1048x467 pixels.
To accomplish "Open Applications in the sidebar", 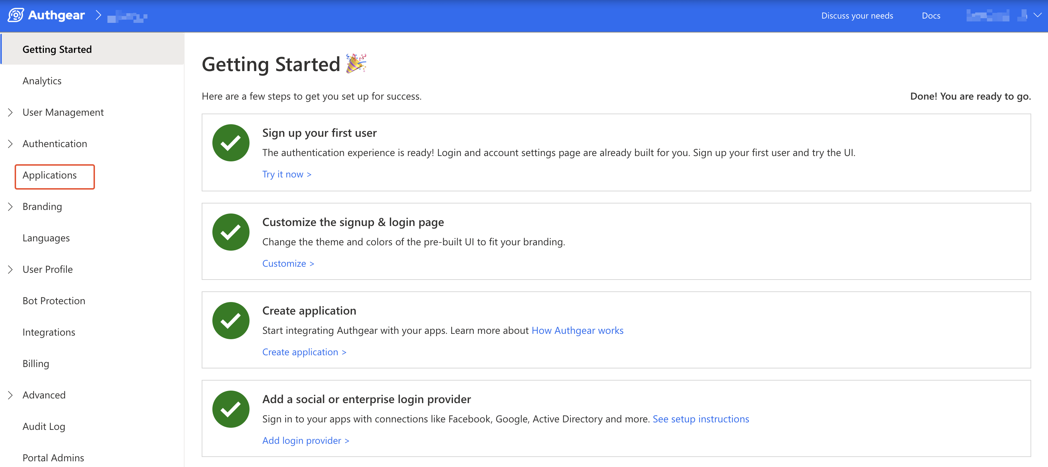I will [50, 175].
